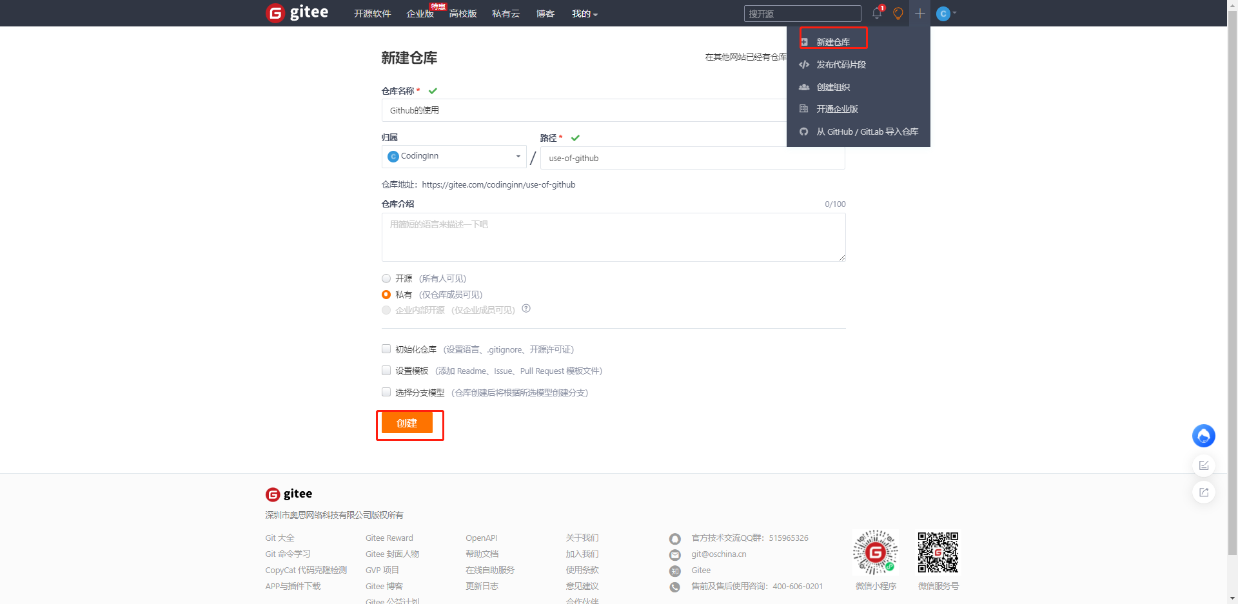
Task: Click the Gitee logo in header
Action: 297,13
